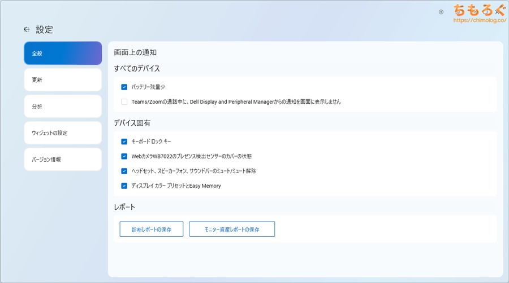Close the settings window

pyautogui.click(x=497, y=11)
